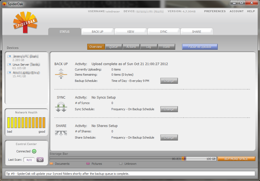Click the rescan refresh icon button
Viewport: 260px width, 181px height.
(40, 160)
